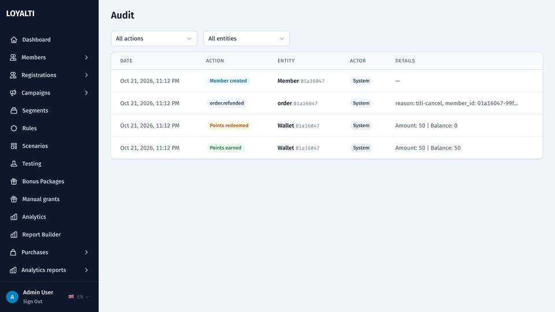
Task: Click the ENTITY column header
Action: 286,61
